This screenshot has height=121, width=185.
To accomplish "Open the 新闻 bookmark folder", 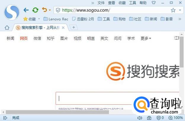I will [151, 19].
